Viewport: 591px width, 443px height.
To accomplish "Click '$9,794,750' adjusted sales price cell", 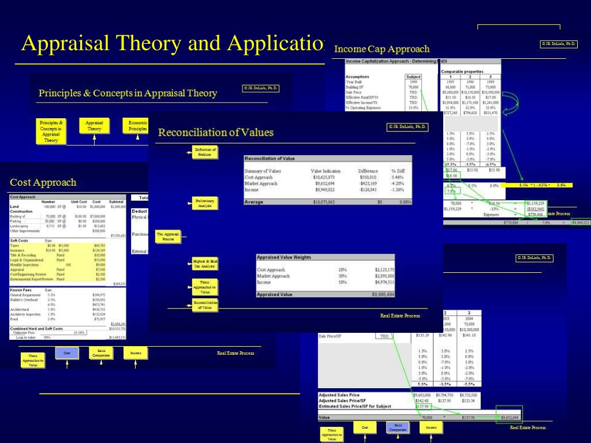I will pyautogui.click(x=445, y=395).
